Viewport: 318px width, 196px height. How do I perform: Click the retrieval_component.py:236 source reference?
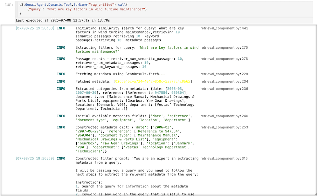tap(224, 89)
